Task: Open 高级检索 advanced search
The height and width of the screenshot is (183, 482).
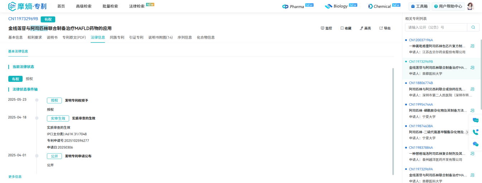Action: [84, 6]
